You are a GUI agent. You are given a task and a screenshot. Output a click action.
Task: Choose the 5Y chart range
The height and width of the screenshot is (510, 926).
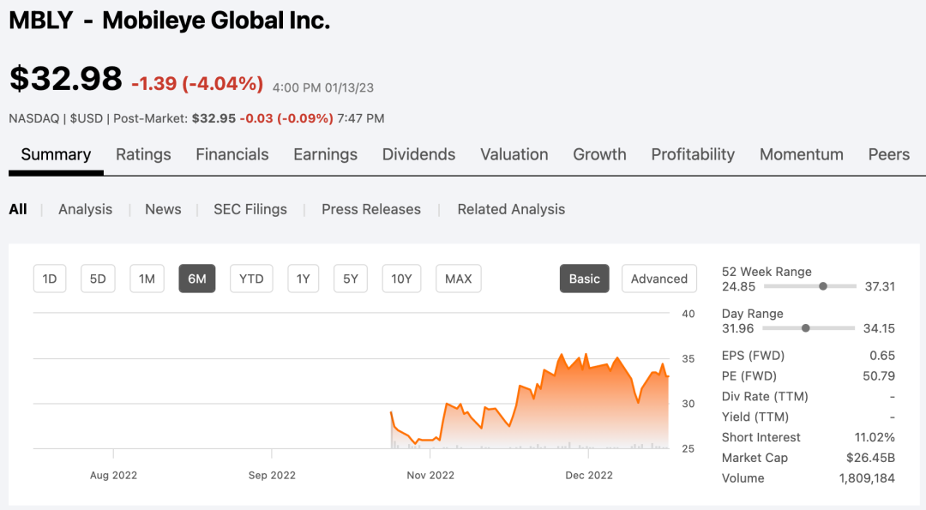(x=350, y=279)
